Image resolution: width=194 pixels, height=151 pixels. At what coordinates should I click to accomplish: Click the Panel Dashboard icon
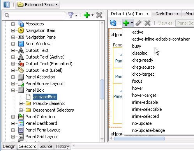(x=21, y=123)
